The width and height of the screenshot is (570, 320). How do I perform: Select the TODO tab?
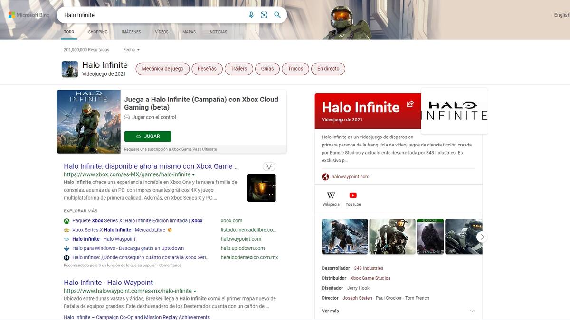pos(69,32)
